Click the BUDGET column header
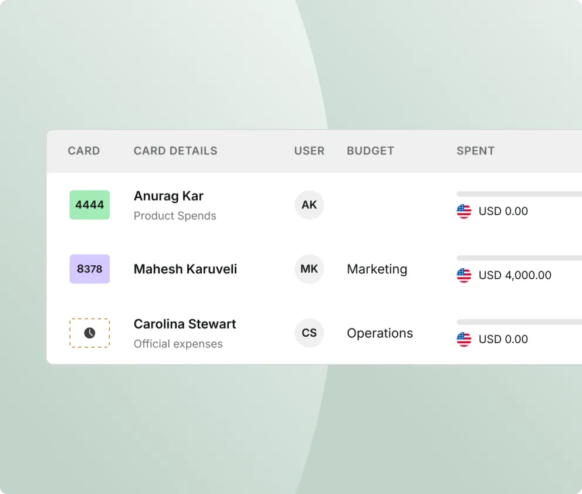The image size is (582, 494). (x=370, y=151)
